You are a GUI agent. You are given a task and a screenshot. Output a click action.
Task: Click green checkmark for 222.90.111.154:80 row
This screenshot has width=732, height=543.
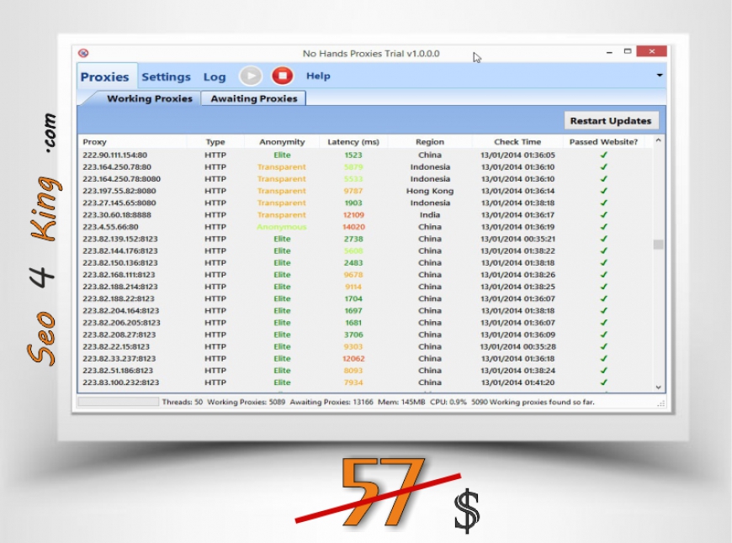(603, 155)
